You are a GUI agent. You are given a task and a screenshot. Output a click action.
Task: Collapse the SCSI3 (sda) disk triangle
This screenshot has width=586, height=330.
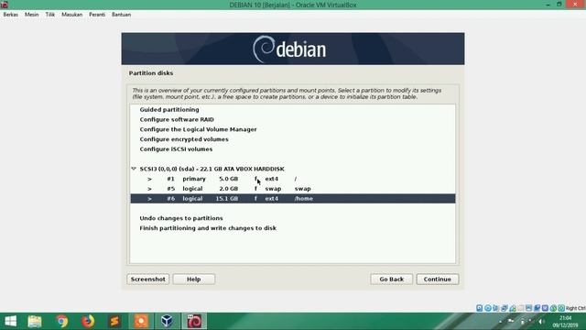point(134,169)
